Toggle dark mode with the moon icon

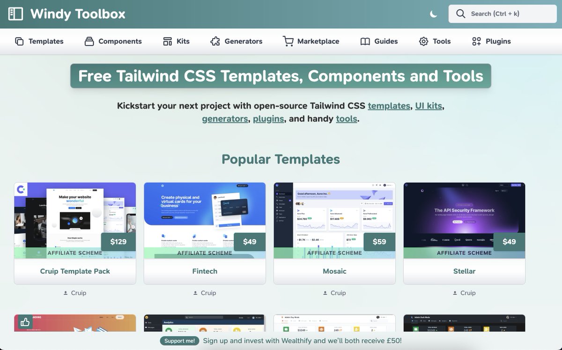434,14
